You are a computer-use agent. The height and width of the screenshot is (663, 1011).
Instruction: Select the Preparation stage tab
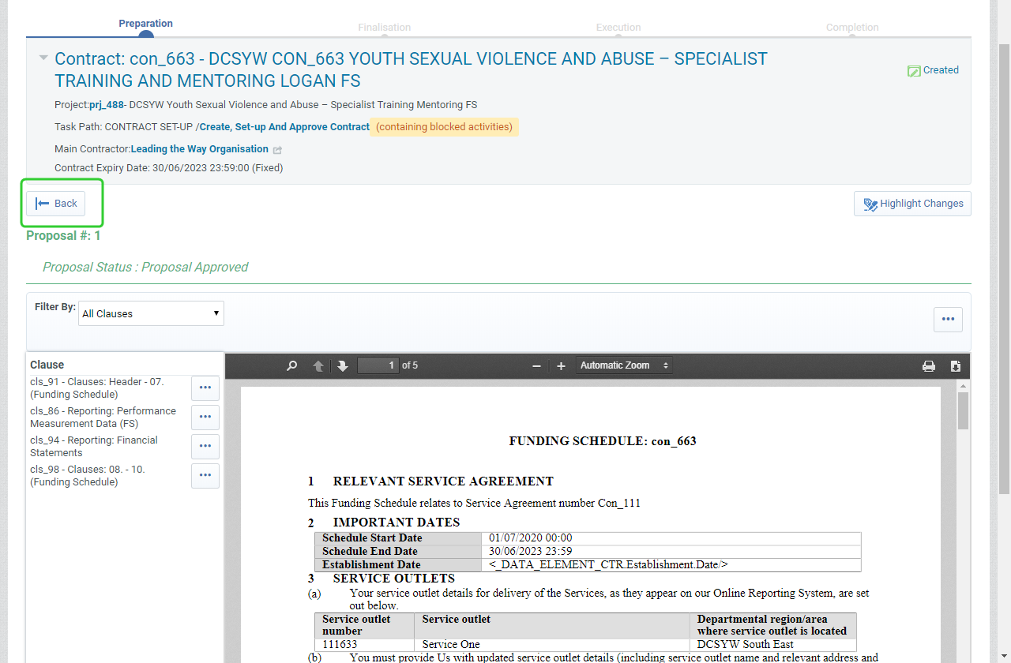146,24
